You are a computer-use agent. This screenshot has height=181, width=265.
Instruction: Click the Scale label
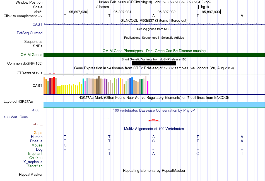click(38, 7)
